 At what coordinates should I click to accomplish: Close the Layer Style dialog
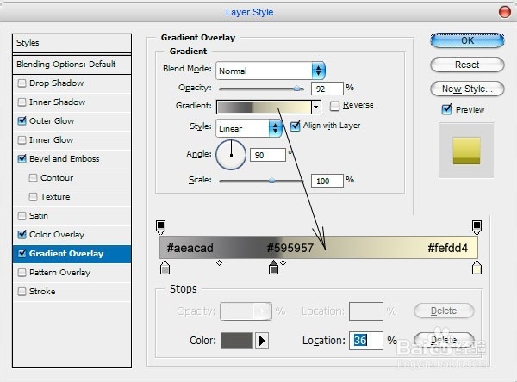503,12
